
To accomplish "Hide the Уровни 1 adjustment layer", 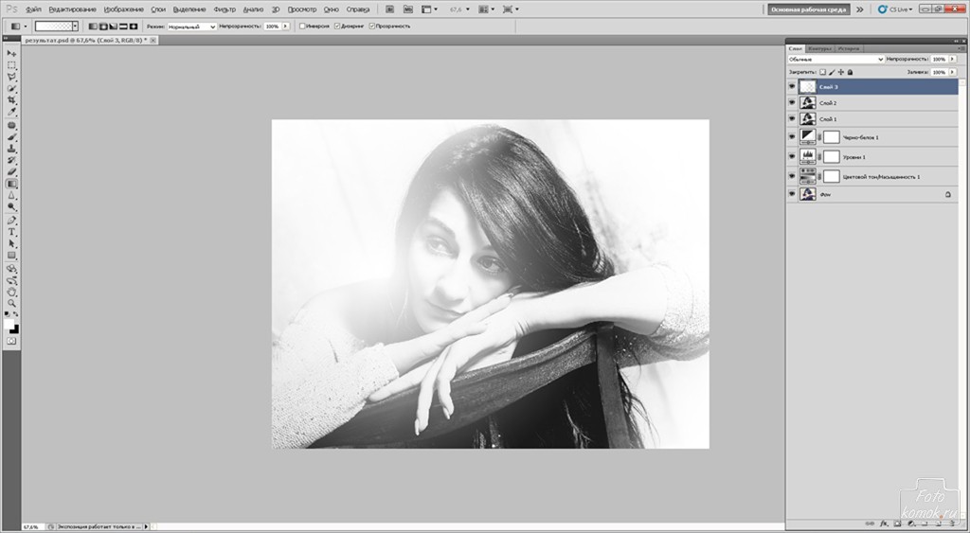I will coord(792,156).
